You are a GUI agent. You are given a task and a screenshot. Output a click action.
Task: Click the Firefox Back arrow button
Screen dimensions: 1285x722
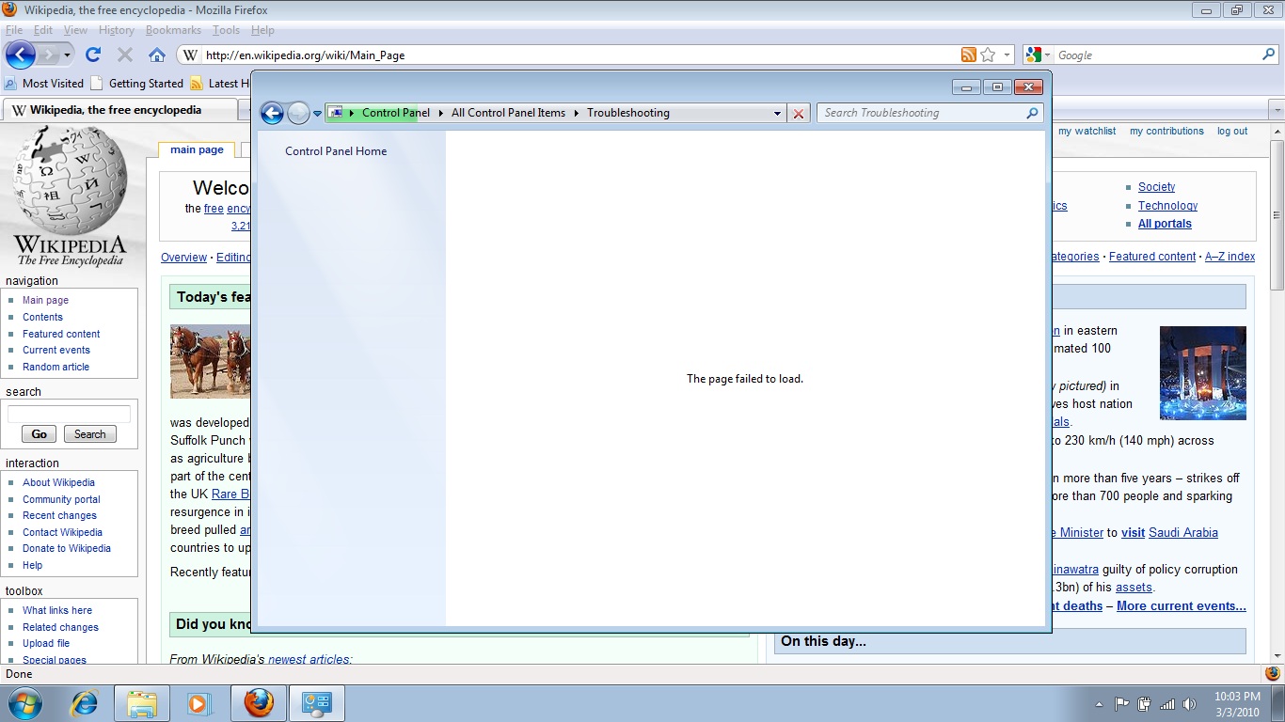tap(21, 55)
